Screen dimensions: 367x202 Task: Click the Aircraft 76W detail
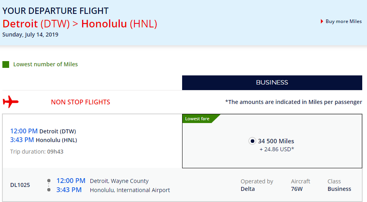[300, 185]
